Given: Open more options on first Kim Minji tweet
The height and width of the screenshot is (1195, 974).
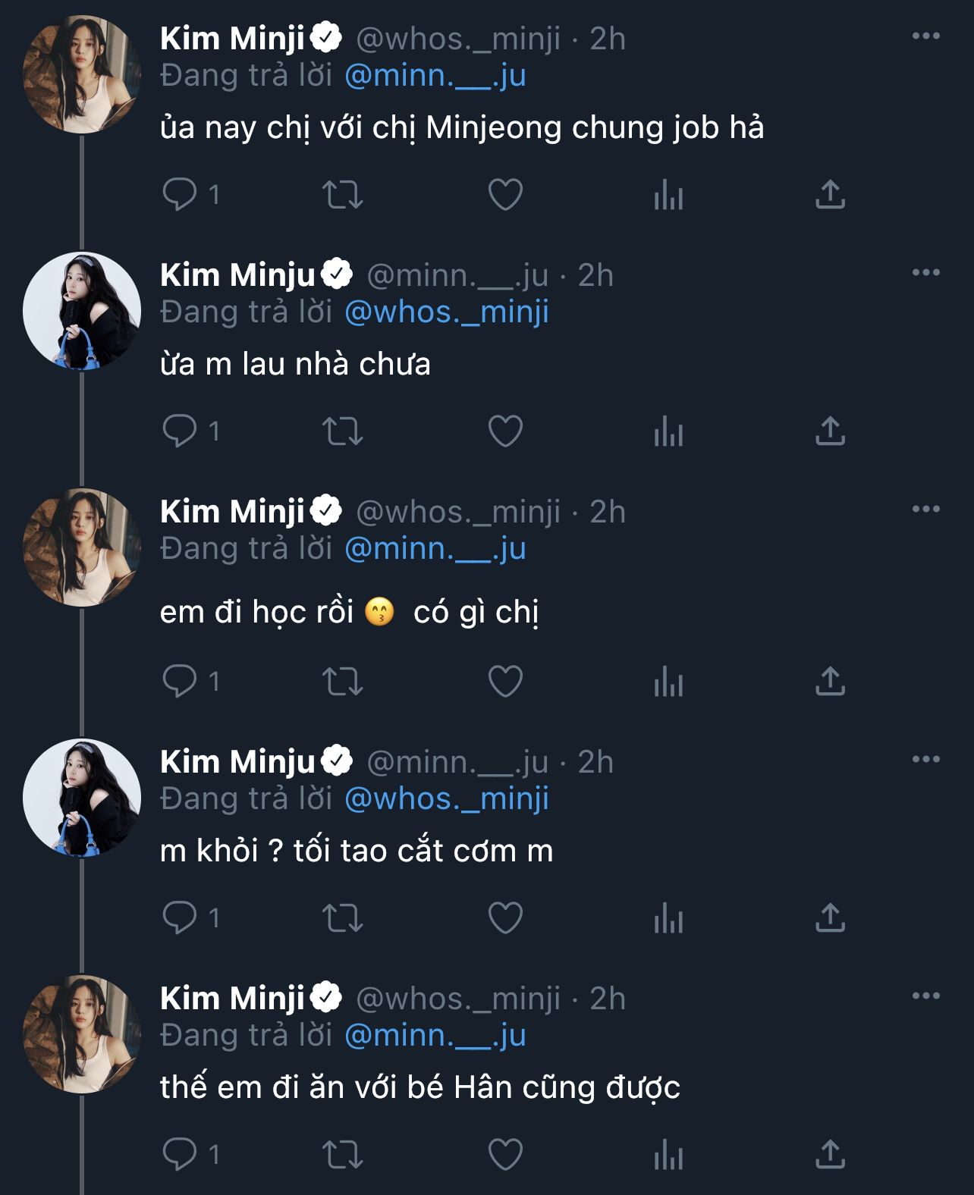Looking at the screenshot, I should [x=925, y=36].
